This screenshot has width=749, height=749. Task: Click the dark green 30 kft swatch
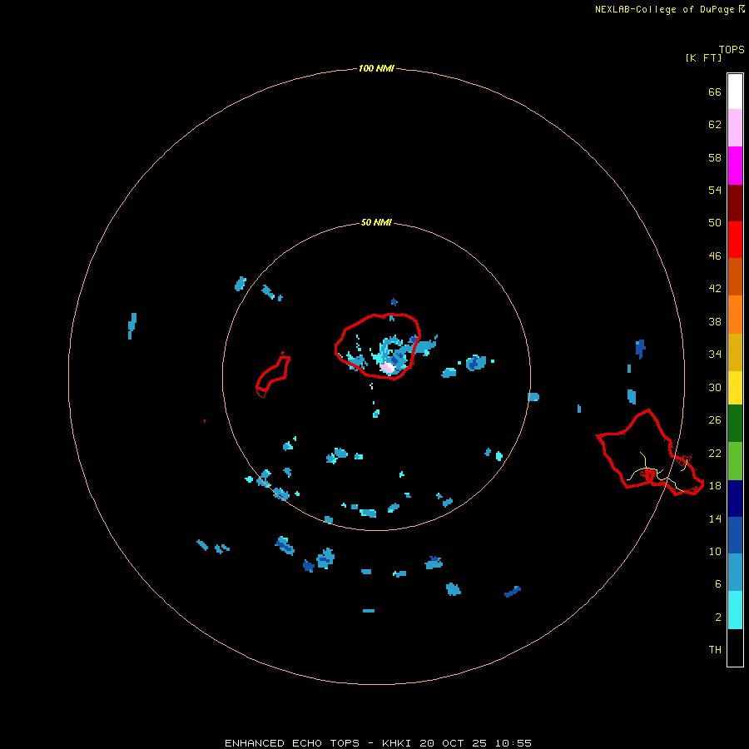click(x=735, y=424)
